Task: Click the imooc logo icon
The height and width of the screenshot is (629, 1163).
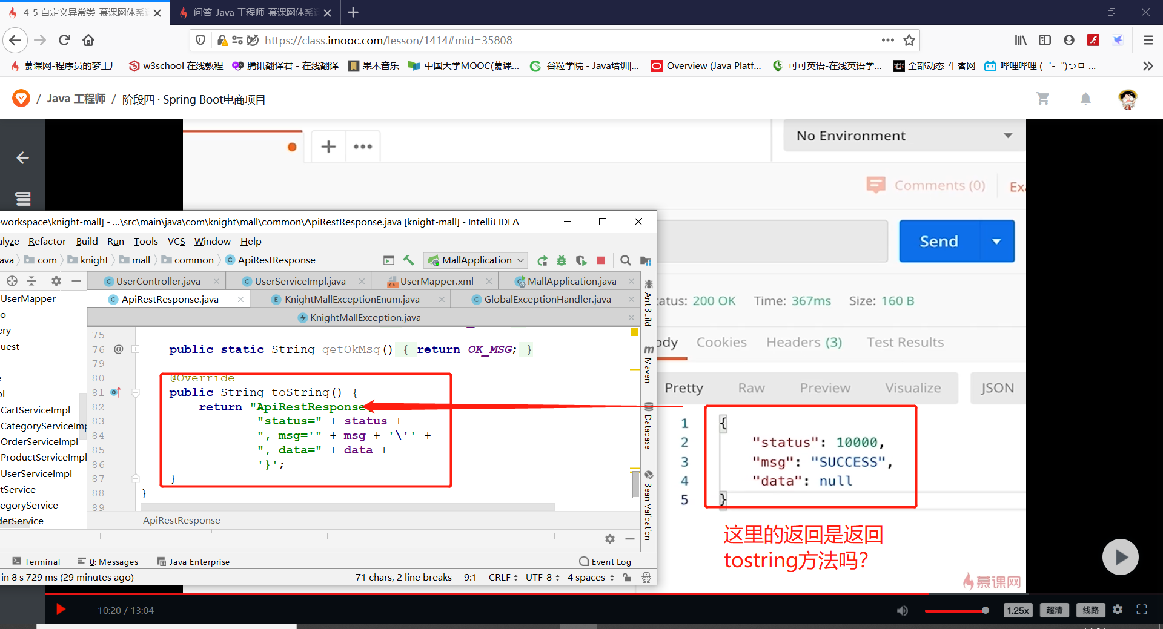Action: click(x=21, y=98)
